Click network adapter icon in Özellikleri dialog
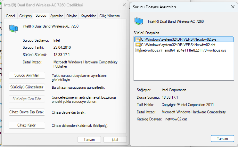 click(13, 29)
